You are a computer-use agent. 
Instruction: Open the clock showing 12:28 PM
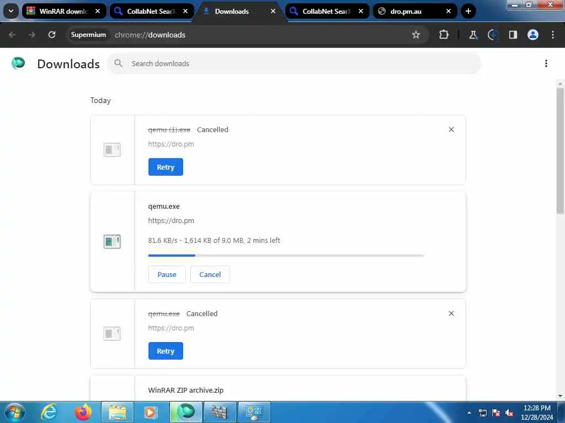(x=537, y=413)
